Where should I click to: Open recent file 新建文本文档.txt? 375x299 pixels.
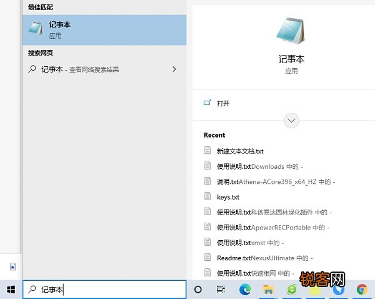pos(240,151)
